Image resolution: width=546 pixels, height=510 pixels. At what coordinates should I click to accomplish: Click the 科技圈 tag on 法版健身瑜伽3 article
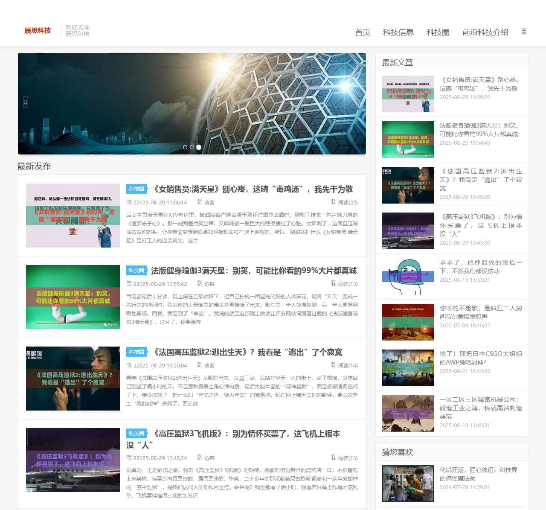[x=136, y=270]
